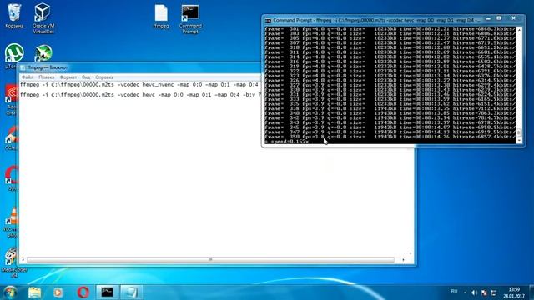This screenshot has width=534, height=300.
Task: Click the Show desktop button at taskbar end
Action: 531,292
